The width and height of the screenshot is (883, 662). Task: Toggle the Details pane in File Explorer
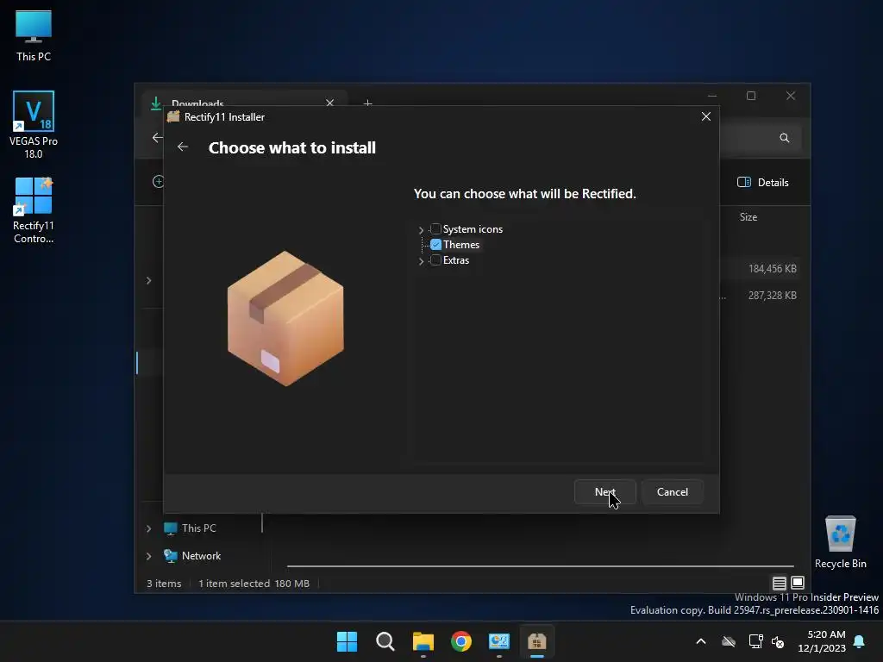(763, 183)
